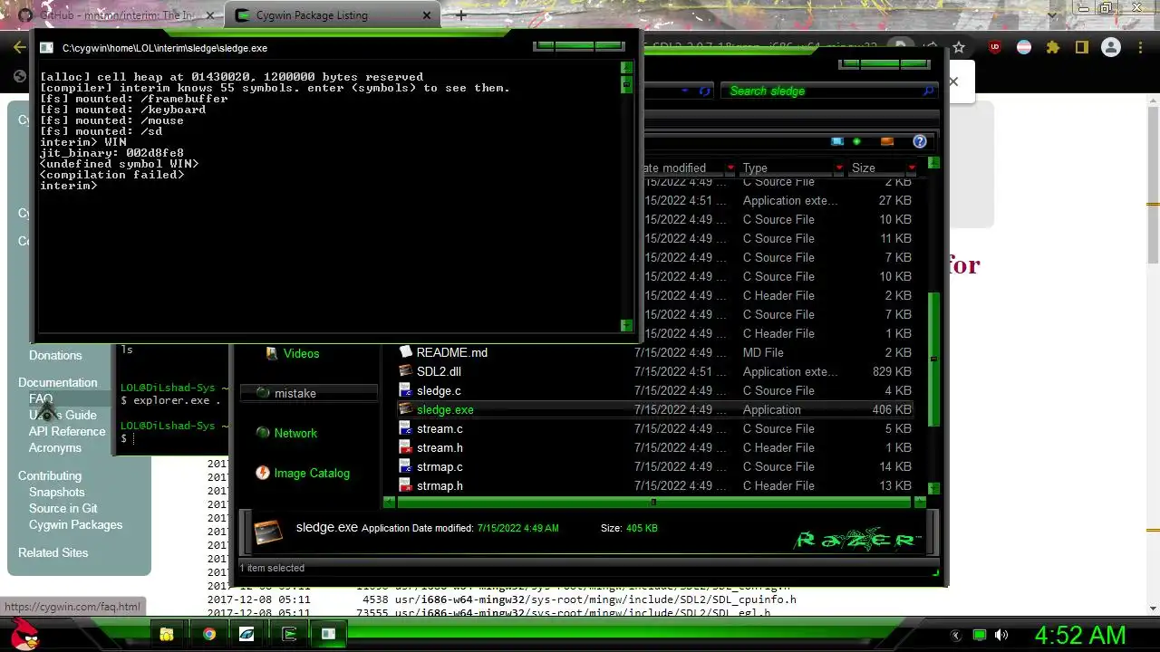Click the search magnifier in explorer

click(x=928, y=91)
